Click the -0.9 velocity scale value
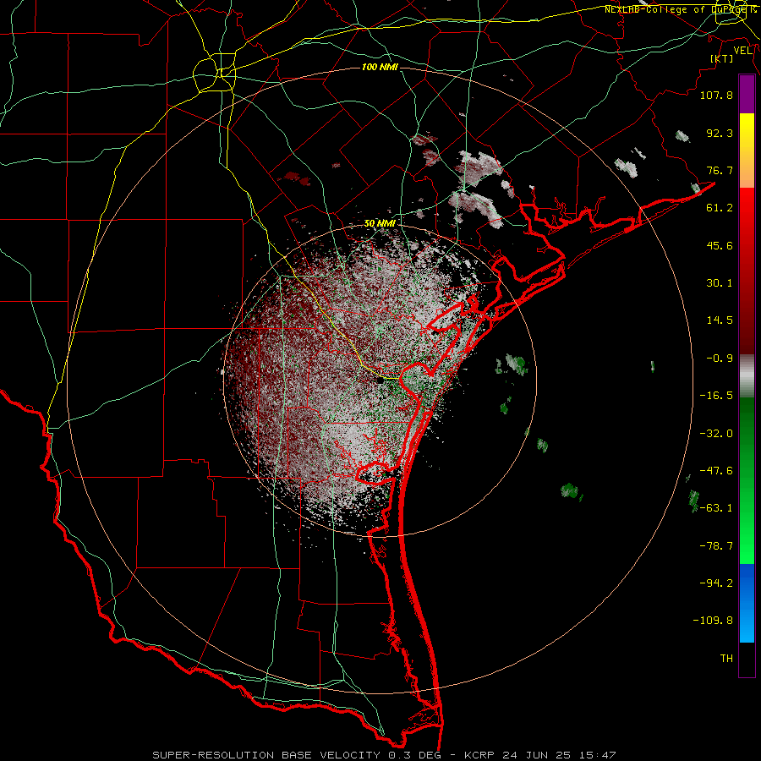The width and height of the screenshot is (761, 761). point(720,359)
